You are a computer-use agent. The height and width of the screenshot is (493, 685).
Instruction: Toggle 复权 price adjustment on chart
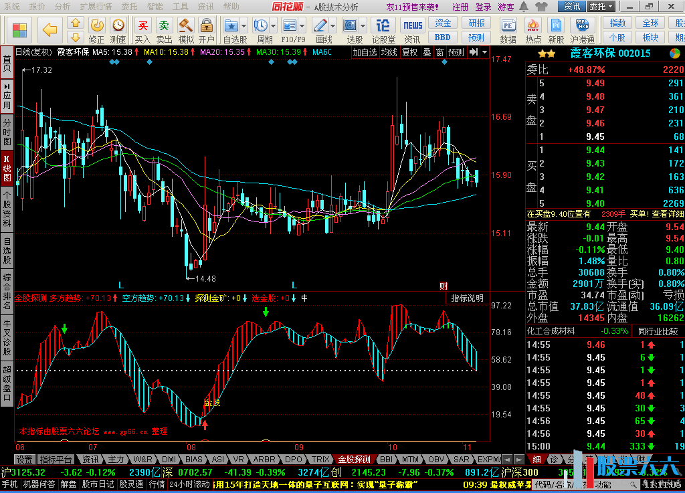tap(409, 52)
